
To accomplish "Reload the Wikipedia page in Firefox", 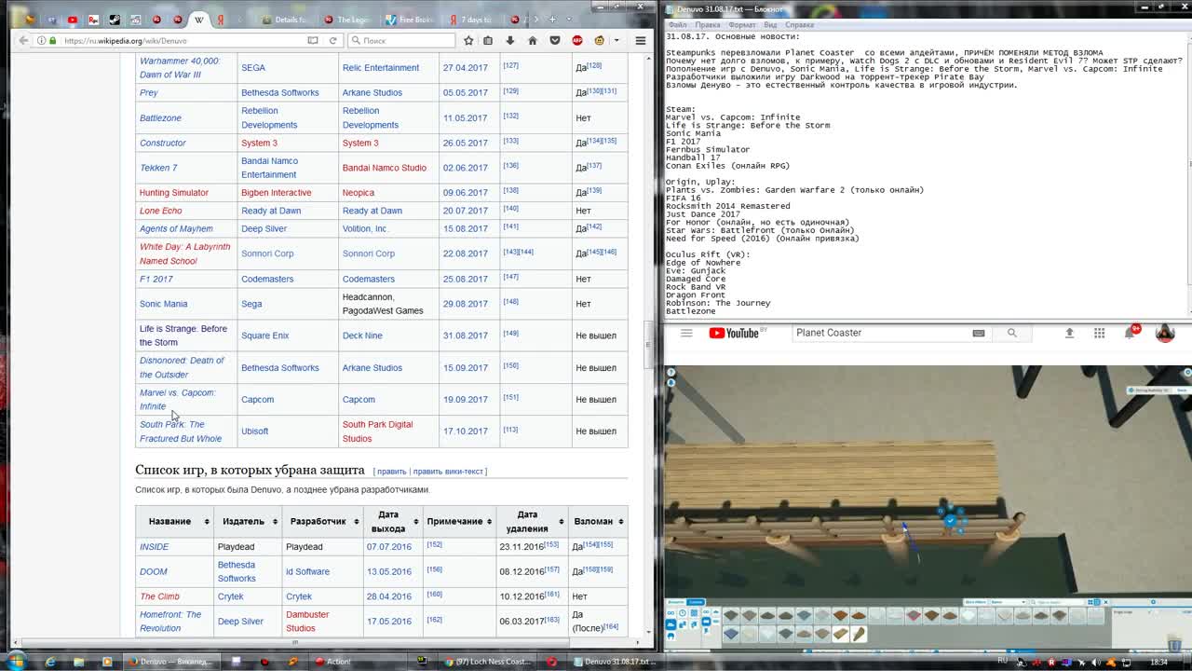I will (x=333, y=40).
